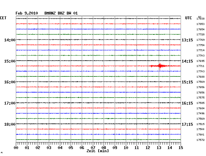Select minute tick label "09"
Viewport: 206px width, 156px height.
coord(115,148)
